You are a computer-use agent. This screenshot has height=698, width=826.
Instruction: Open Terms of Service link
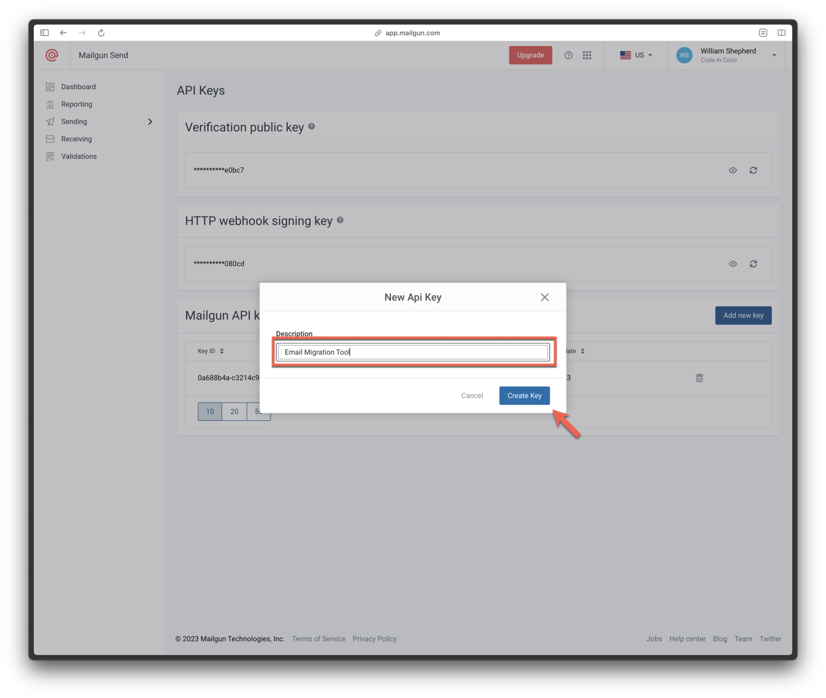318,639
